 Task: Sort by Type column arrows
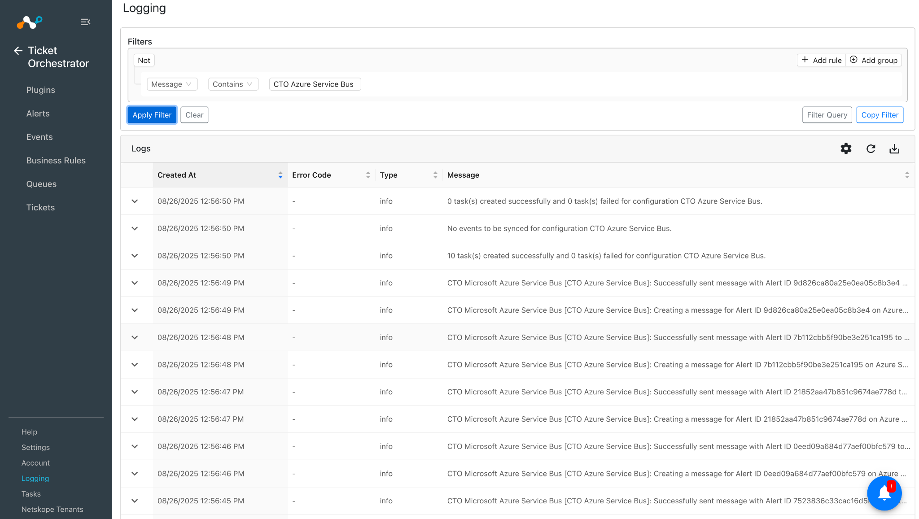pyautogui.click(x=435, y=175)
